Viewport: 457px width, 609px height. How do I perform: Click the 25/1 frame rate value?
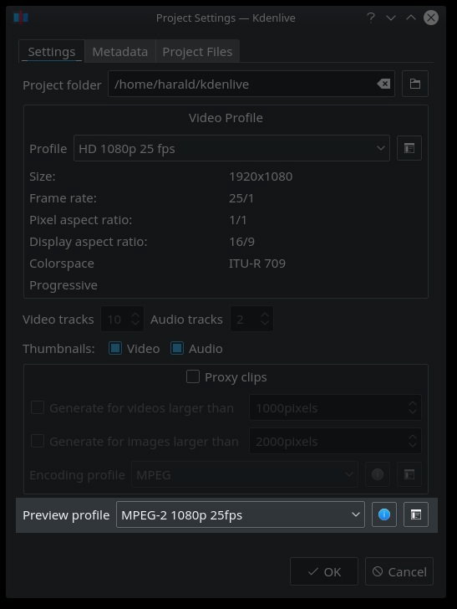coord(241,198)
